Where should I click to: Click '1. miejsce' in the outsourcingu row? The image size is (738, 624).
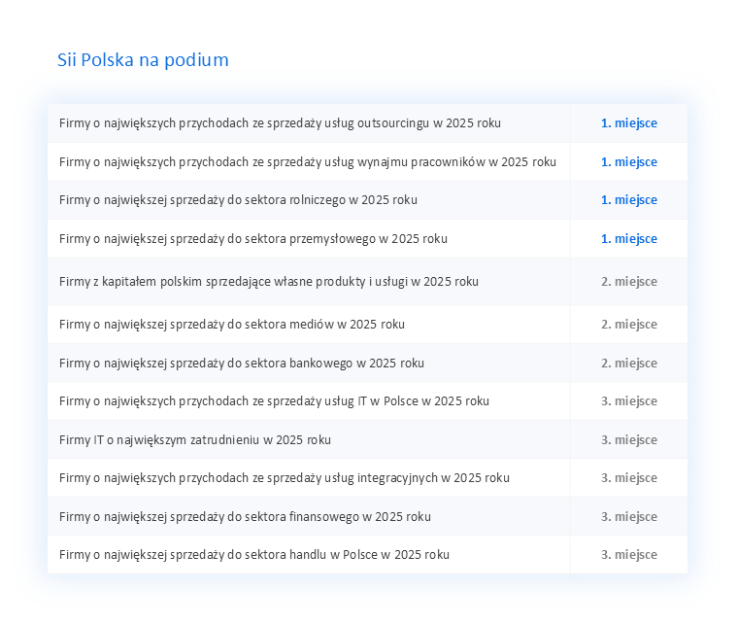coord(629,123)
